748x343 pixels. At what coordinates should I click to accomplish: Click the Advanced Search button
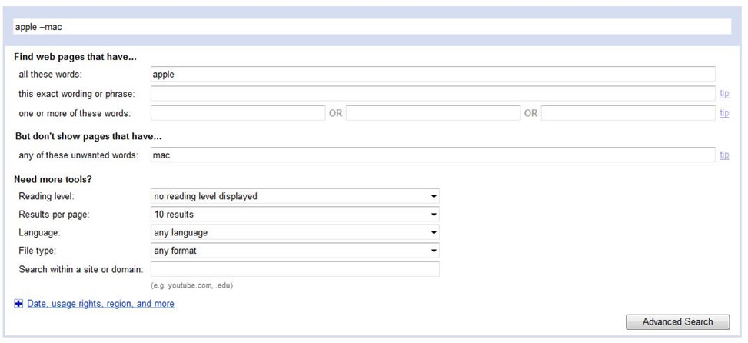pos(677,322)
